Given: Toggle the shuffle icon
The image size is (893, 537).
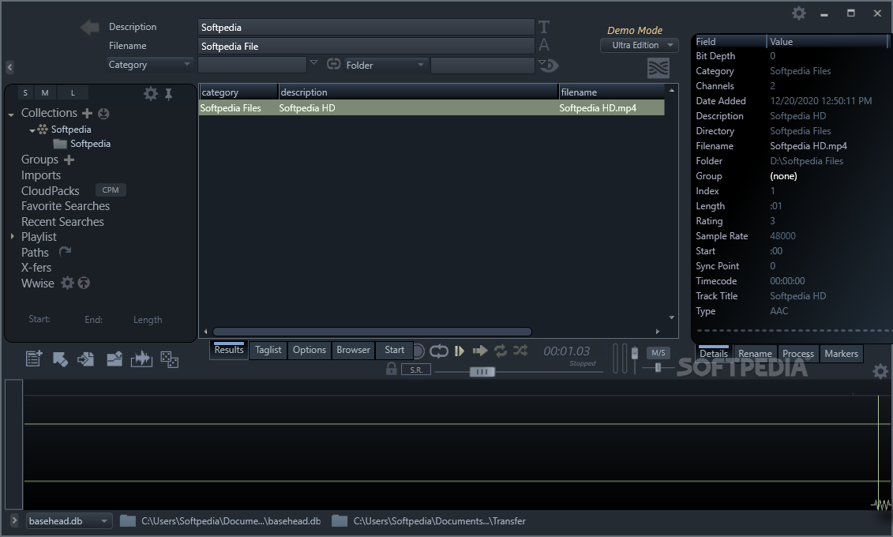Looking at the screenshot, I should [x=520, y=351].
